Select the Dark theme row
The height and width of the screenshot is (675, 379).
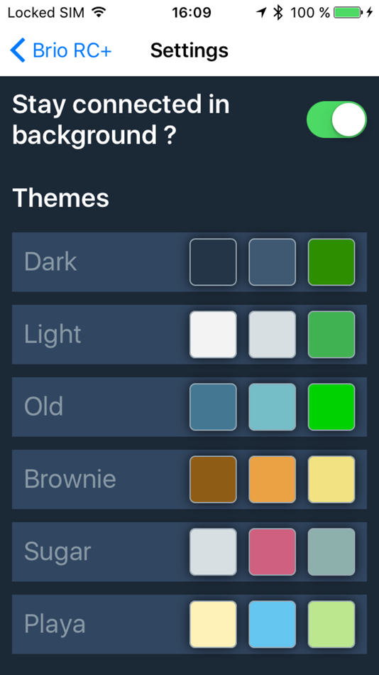tap(189, 261)
